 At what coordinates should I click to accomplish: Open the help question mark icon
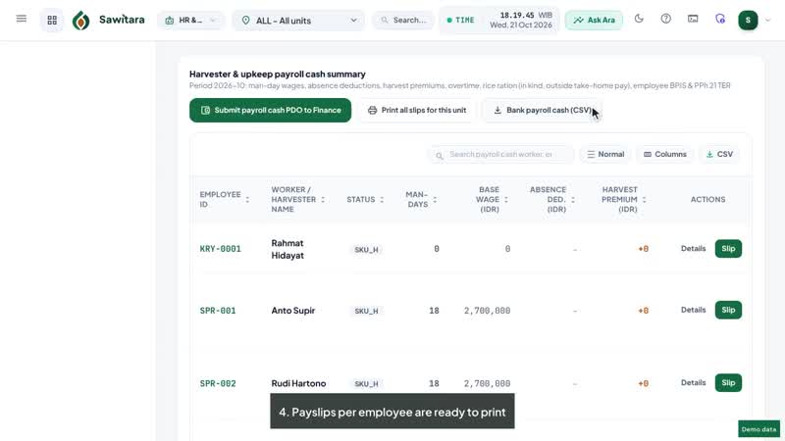pos(665,19)
